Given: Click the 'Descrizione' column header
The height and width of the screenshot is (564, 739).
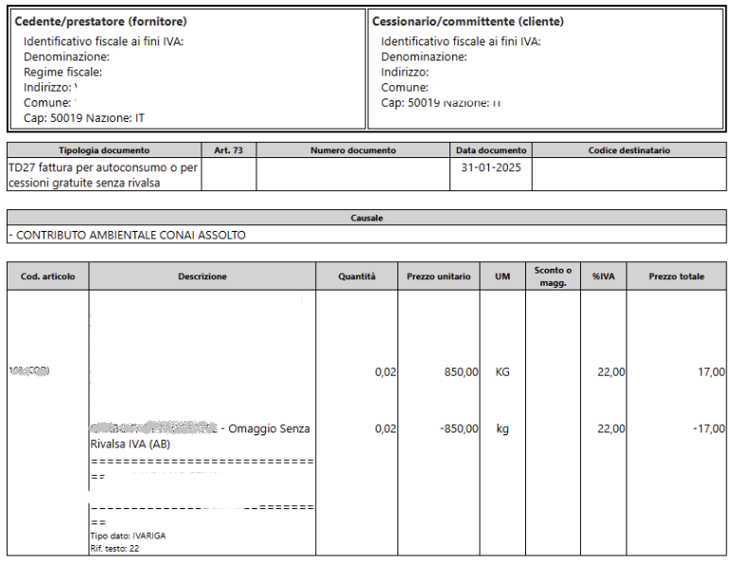Looking at the screenshot, I should click(x=202, y=276).
